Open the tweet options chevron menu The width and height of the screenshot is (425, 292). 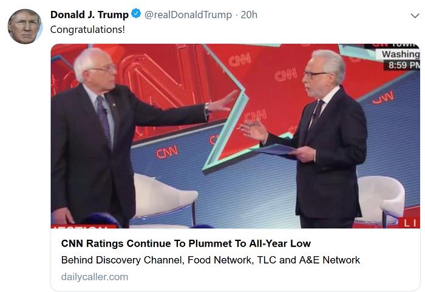click(415, 16)
